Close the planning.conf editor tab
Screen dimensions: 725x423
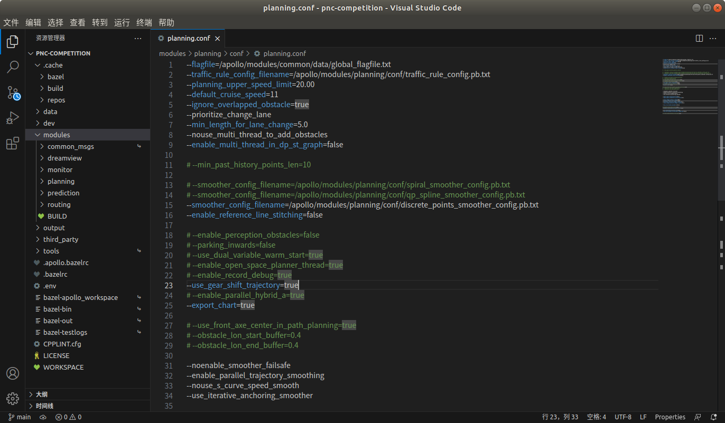(x=217, y=38)
